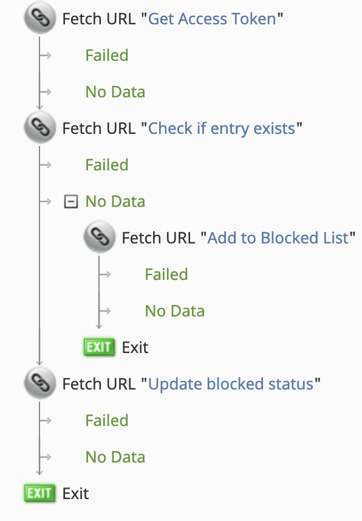
Task: Select Failed under Update blocked status
Action: pyautogui.click(x=107, y=421)
